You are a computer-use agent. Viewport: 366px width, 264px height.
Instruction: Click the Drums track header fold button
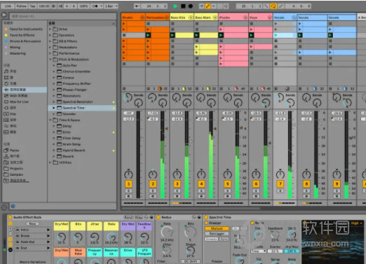pyautogui.click(x=142, y=18)
